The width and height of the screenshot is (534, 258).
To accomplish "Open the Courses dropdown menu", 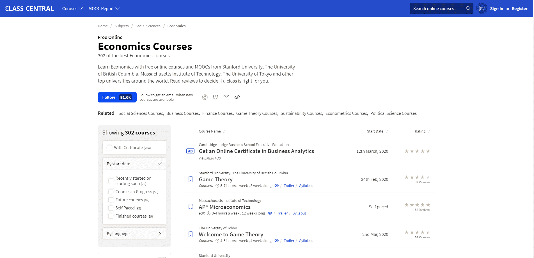I will click(x=72, y=9).
